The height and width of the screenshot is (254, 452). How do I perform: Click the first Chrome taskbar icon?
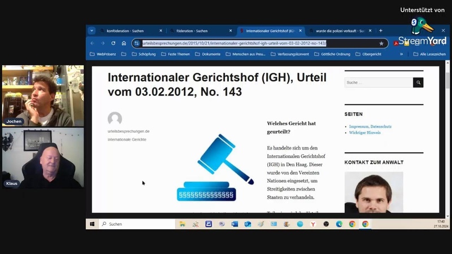[x=352, y=224]
